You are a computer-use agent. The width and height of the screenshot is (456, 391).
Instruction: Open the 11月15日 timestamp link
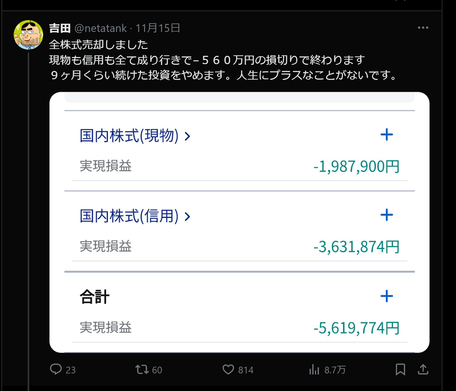pos(158,28)
